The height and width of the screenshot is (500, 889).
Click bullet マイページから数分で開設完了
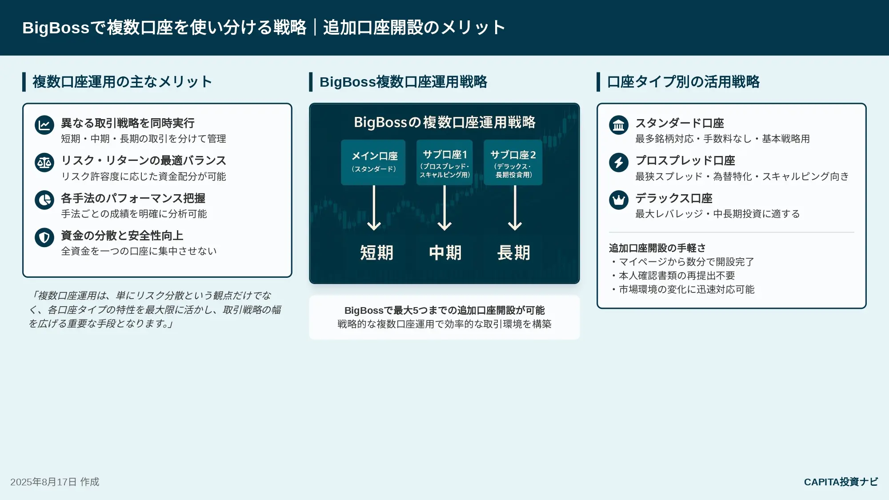pos(682,262)
